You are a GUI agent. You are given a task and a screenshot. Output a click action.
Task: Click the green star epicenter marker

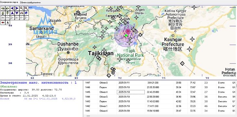coord(126,35)
